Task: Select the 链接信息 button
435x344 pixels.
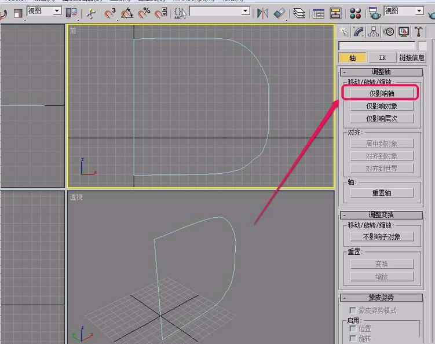Action: [412, 58]
